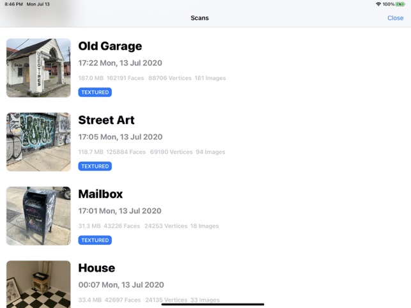Tap TEXTURED badge under Mailbox
The image size is (411, 308).
tap(95, 240)
